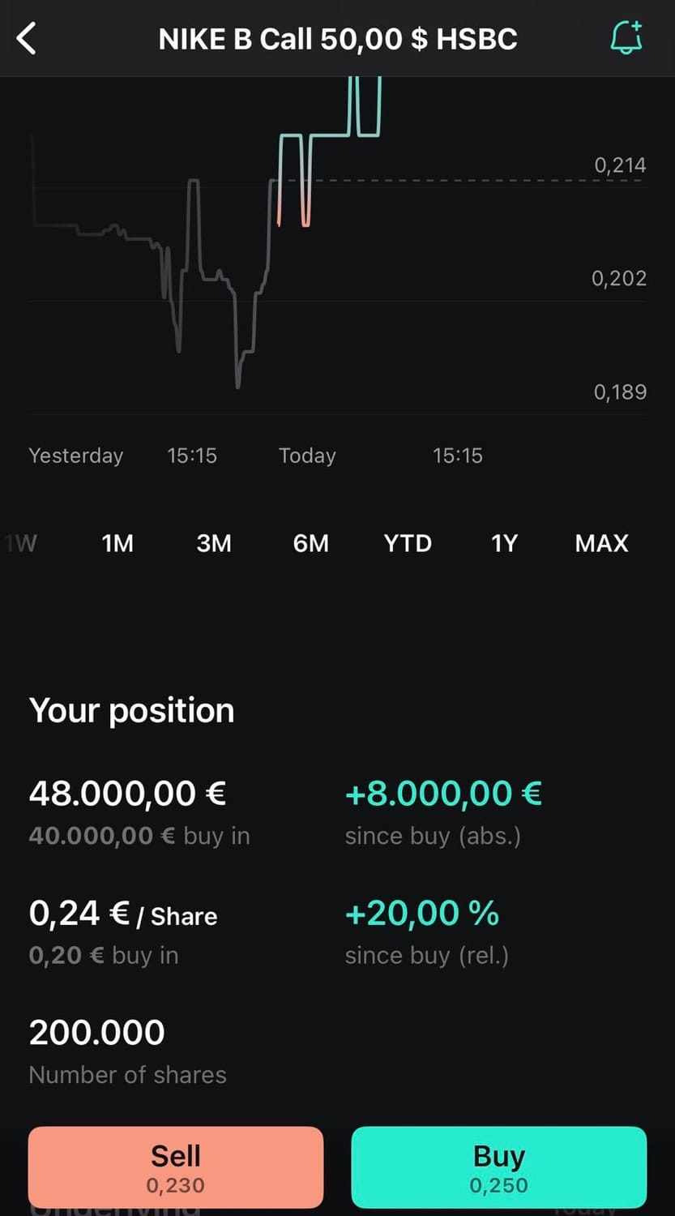
Task: Select the 1W chart range
Action: point(20,543)
